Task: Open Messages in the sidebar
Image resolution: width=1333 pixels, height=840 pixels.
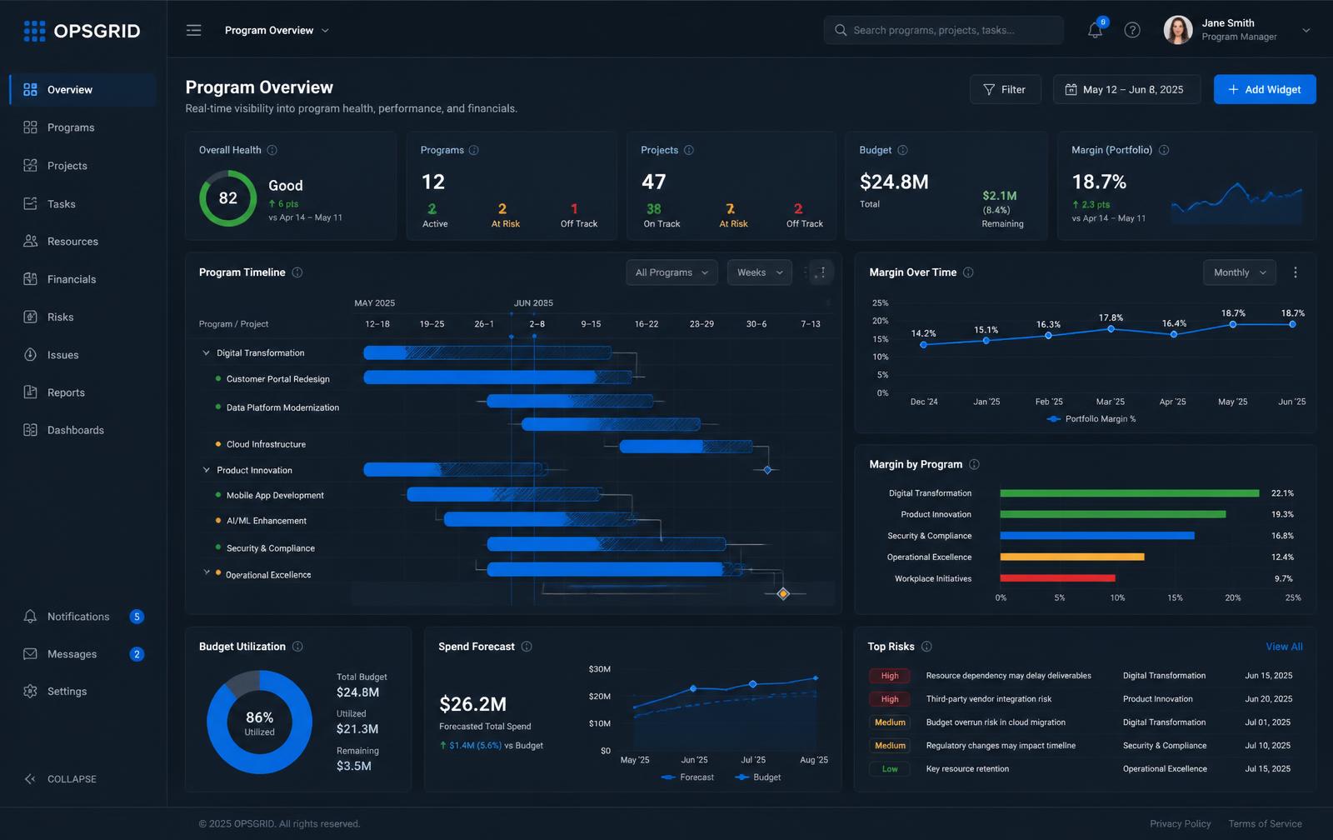Action: point(82,654)
